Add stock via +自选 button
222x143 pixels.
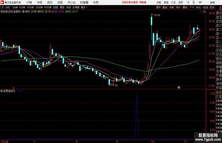205,7
